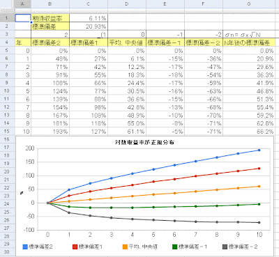This screenshot has height=257, width=279.
Task: Click cell C2 showing 20.93%
Action: 89,26
